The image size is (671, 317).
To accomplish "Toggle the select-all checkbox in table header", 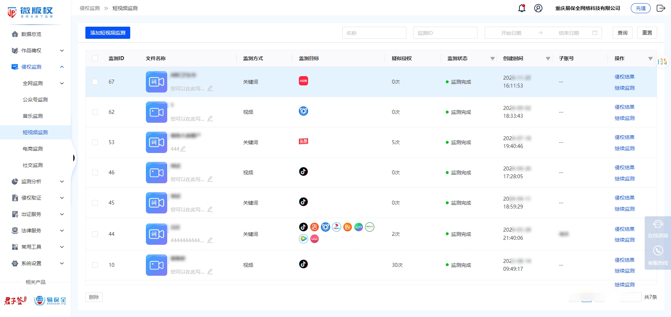I will click(95, 58).
